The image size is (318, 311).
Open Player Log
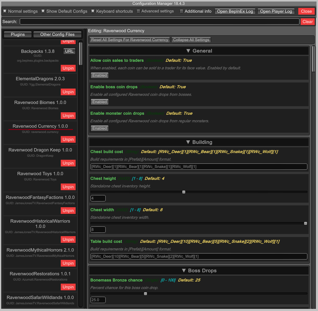tap(276, 11)
